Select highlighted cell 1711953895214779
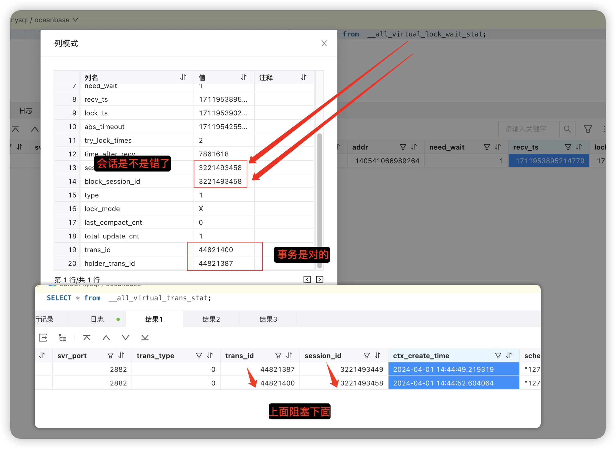This screenshot has width=616, height=449. (549, 161)
